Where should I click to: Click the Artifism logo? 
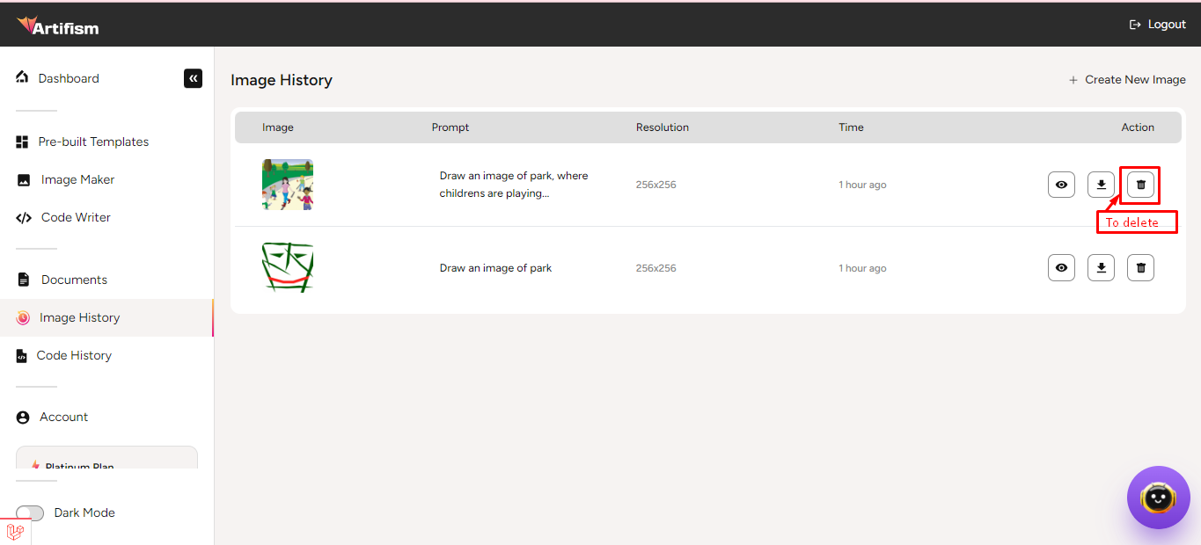click(58, 25)
